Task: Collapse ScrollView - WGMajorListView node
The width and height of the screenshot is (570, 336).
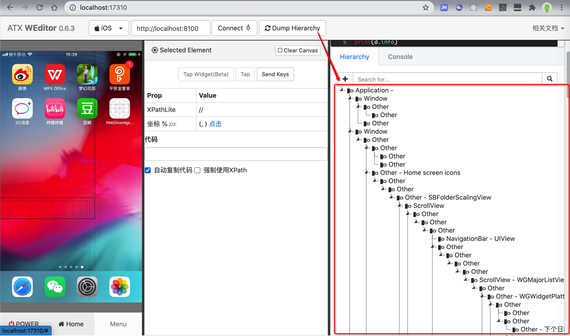Action: [466, 280]
